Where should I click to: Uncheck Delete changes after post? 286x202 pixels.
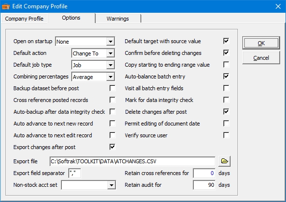click(x=226, y=112)
